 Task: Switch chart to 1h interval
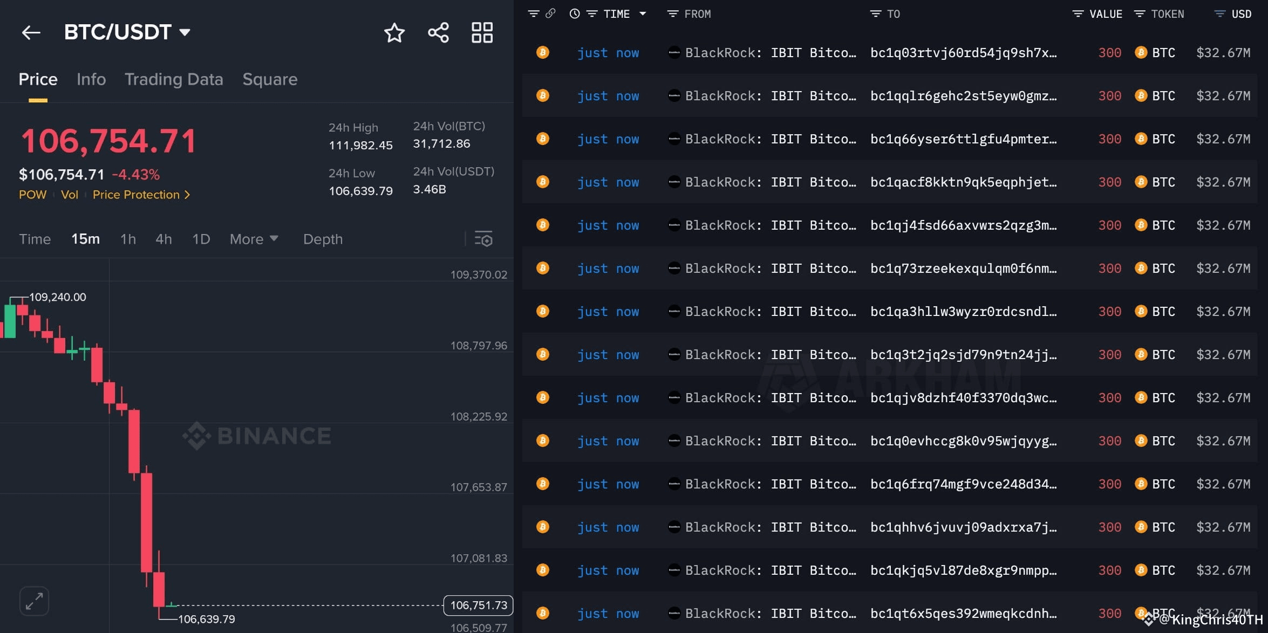(x=128, y=239)
